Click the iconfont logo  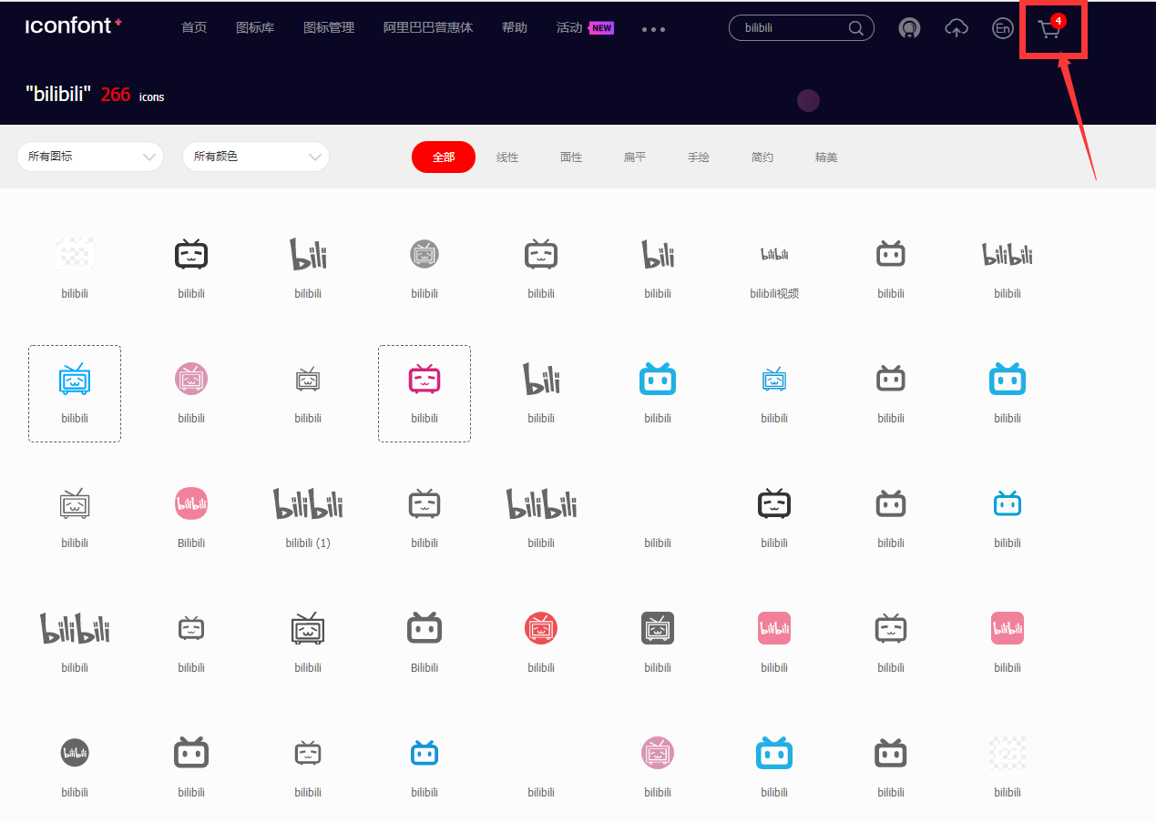[x=73, y=25]
